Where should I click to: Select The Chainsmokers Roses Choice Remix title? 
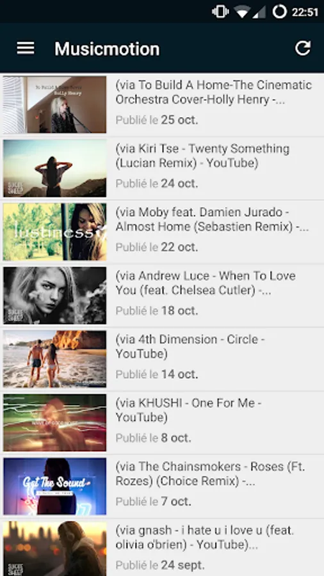coord(210,474)
